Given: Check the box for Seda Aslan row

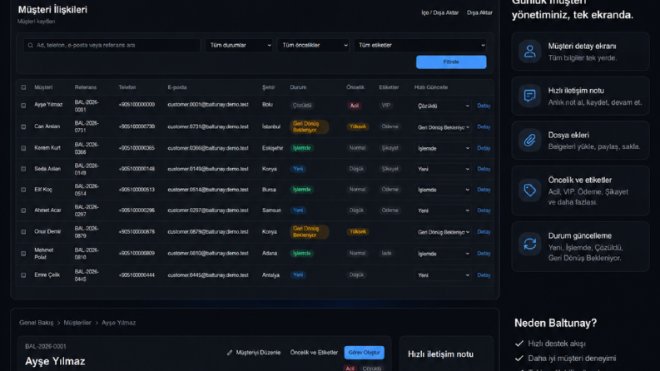Looking at the screenshot, I should (x=23, y=169).
